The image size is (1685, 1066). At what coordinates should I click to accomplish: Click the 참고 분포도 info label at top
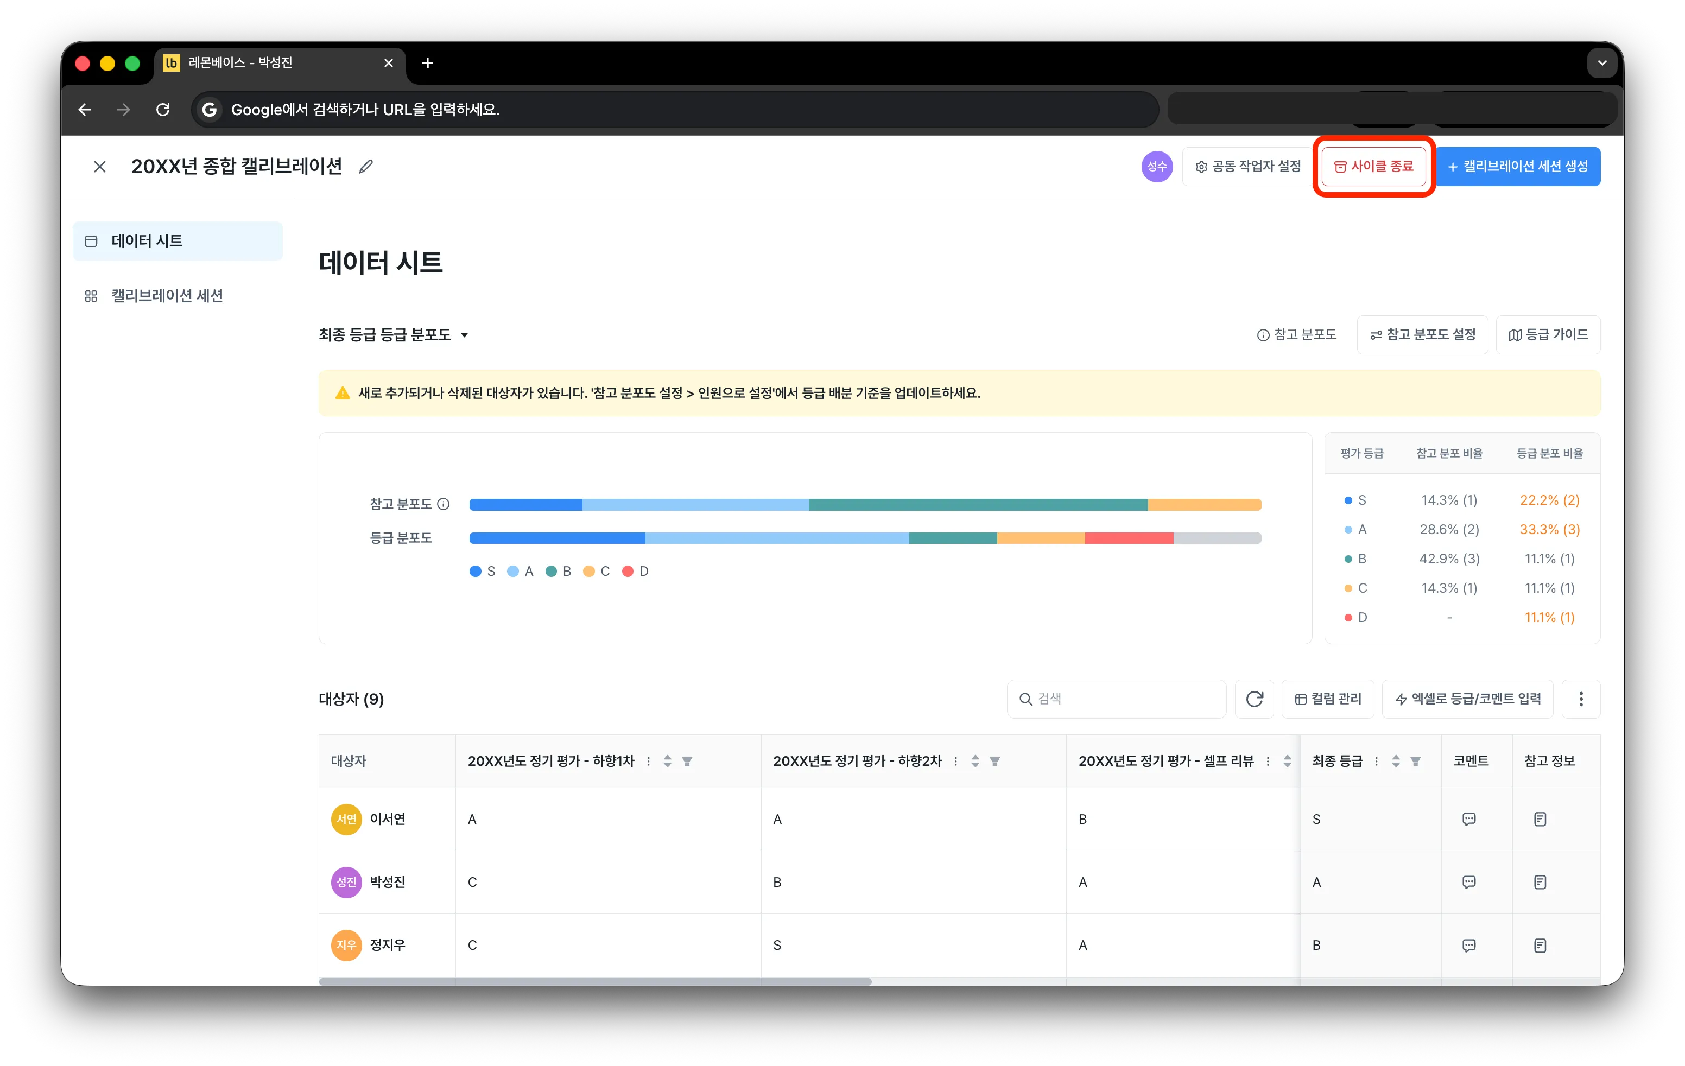click(1297, 335)
